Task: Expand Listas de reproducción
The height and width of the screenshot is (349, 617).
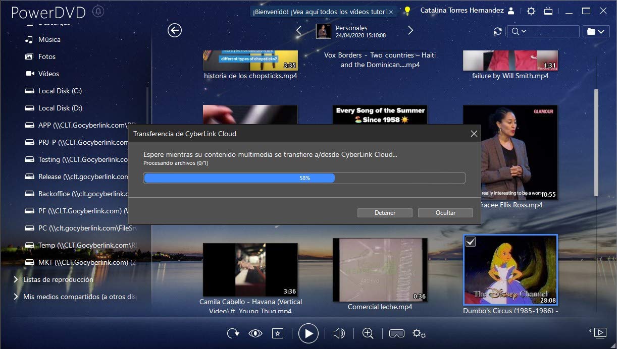Action: (16, 279)
